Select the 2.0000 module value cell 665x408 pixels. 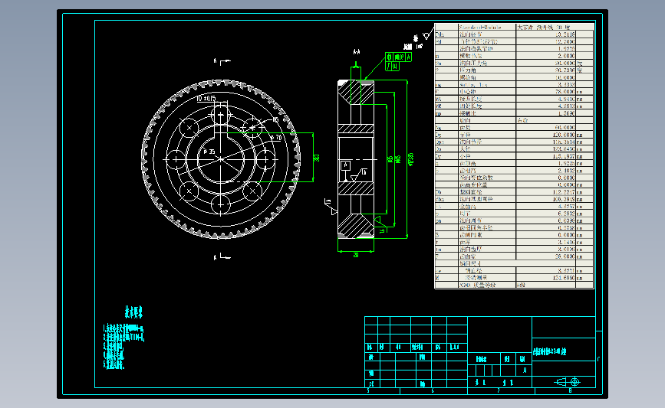546,56
